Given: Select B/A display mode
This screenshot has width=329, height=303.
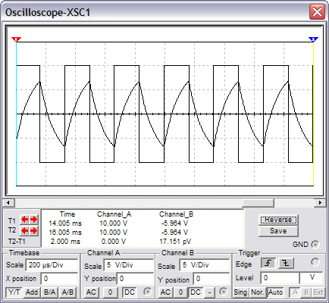Looking at the screenshot, I should (49, 292).
